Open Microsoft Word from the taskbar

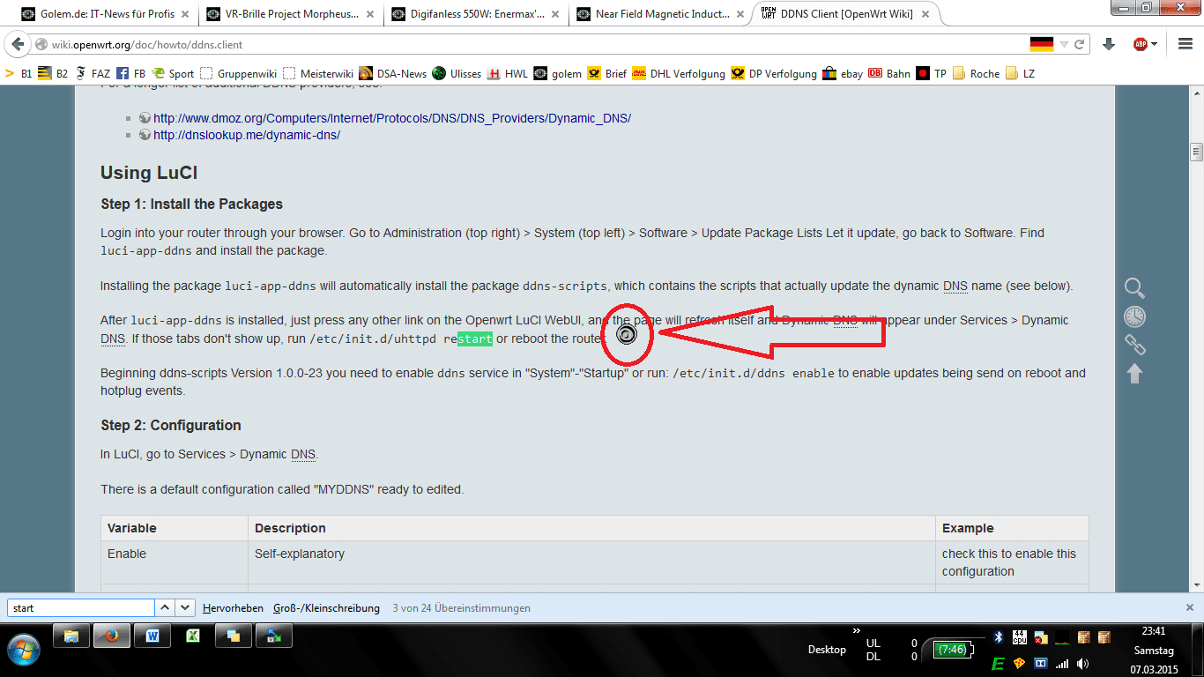(152, 636)
